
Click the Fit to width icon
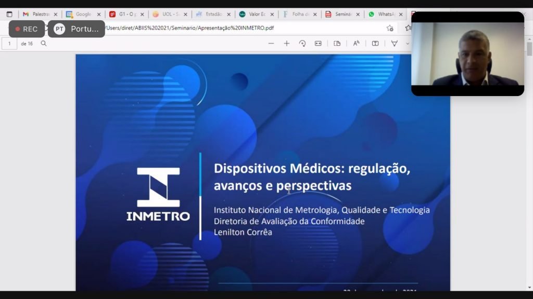click(318, 44)
